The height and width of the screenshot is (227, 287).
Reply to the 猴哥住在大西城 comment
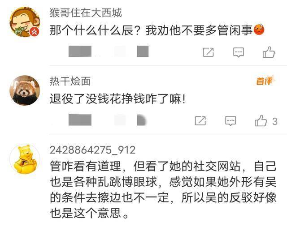click(x=238, y=52)
